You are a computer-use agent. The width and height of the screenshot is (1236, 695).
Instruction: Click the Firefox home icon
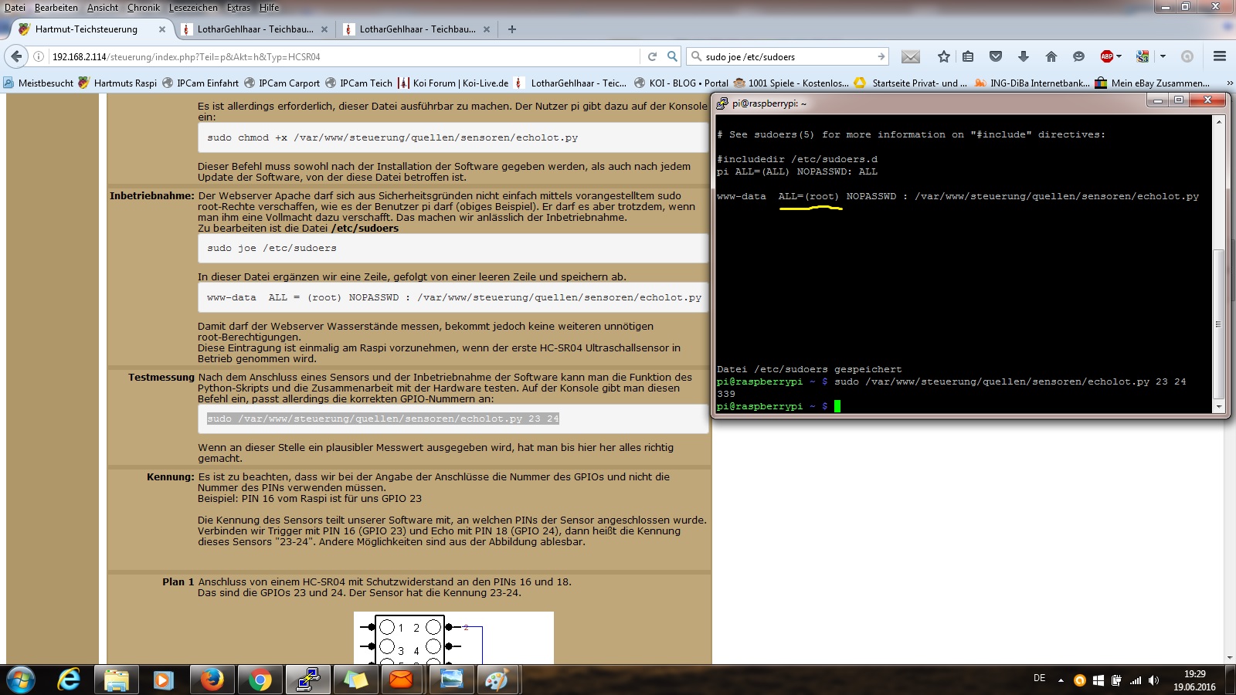(1051, 56)
